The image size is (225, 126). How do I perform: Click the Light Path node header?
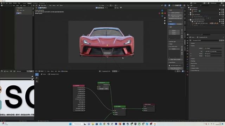pyautogui.click(x=79, y=85)
